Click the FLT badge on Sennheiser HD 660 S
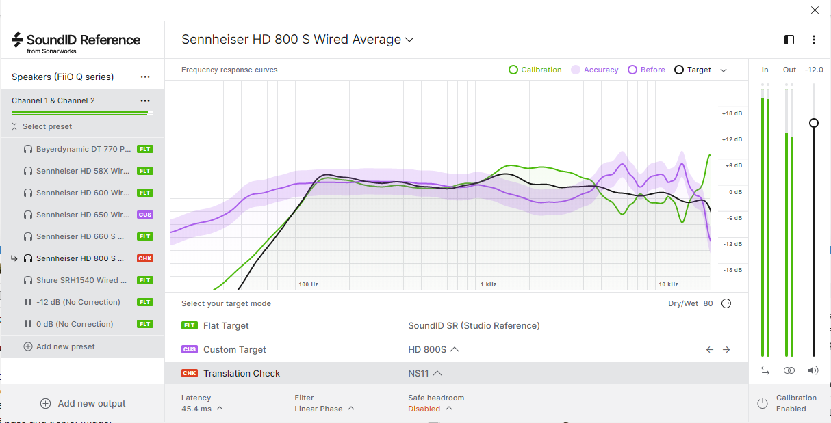Image resolution: width=831 pixels, height=423 pixels. click(x=145, y=236)
